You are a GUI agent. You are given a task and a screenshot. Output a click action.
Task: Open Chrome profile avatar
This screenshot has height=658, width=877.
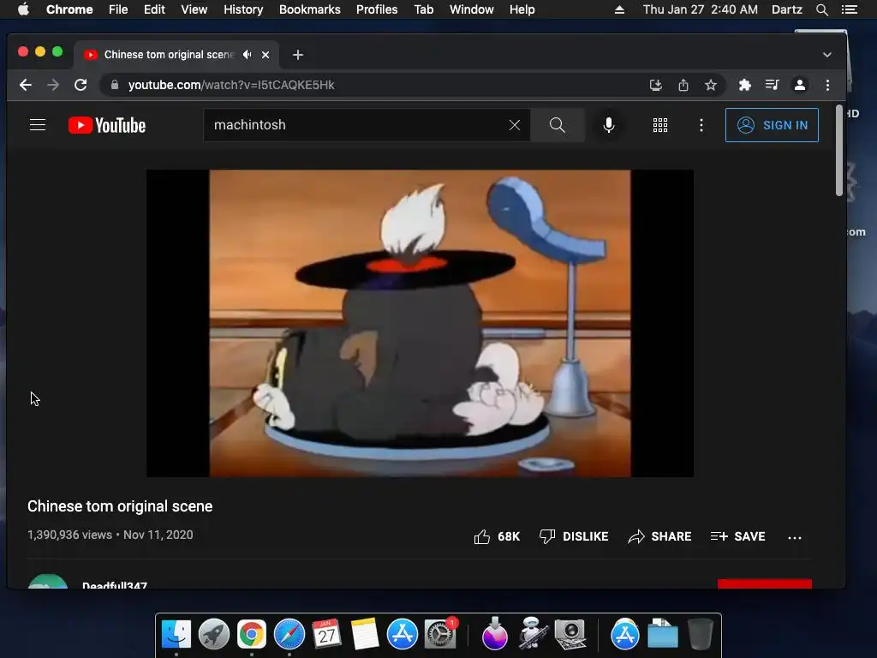click(800, 85)
